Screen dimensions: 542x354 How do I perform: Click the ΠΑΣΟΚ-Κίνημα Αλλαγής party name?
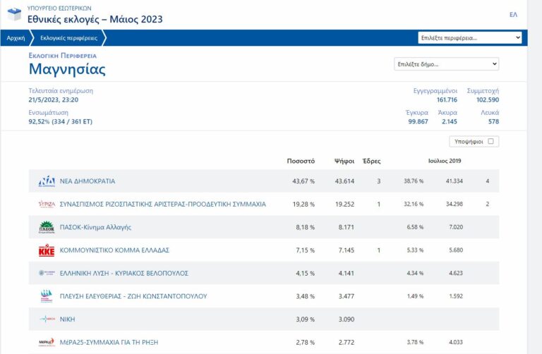pyautogui.click(x=95, y=227)
